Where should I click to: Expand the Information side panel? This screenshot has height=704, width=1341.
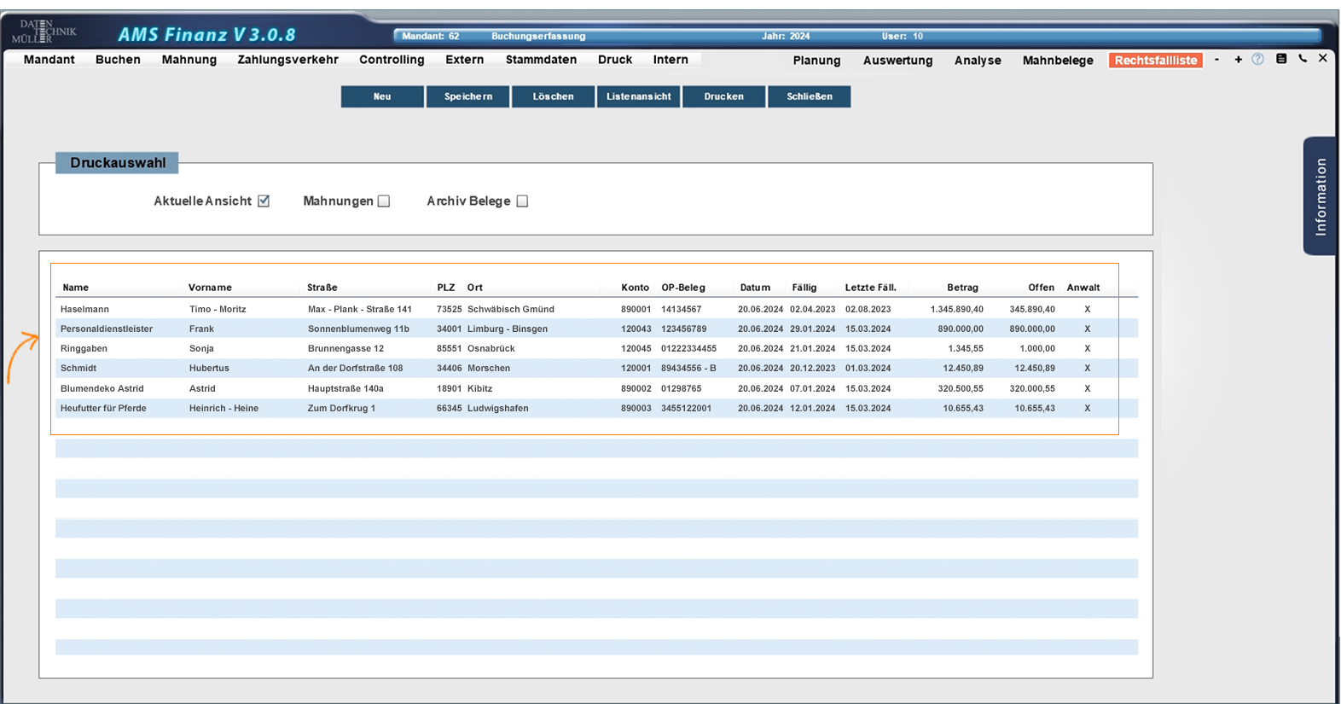coord(1320,196)
